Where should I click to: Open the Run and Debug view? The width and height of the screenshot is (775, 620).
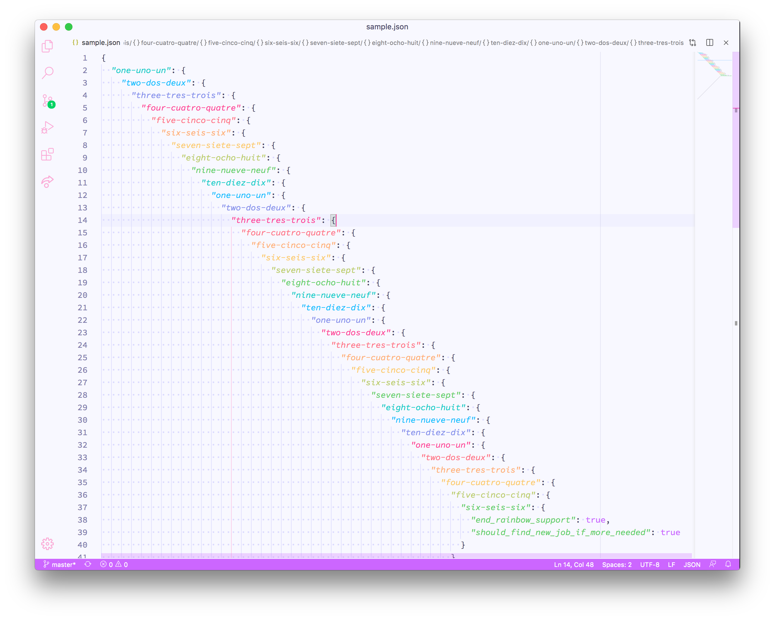click(x=47, y=128)
